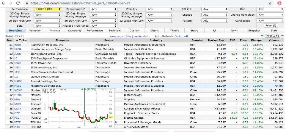Open 200-Day Simple Moving Average dropdown
This screenshot has height=132, width=286.
[159, 15]
